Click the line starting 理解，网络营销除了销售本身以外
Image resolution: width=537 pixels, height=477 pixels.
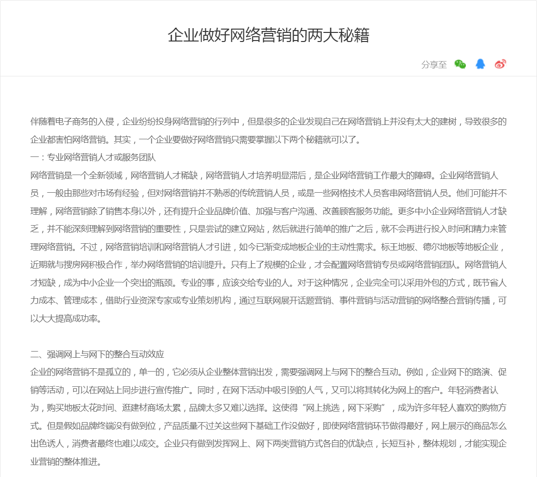tap(268, 211)
